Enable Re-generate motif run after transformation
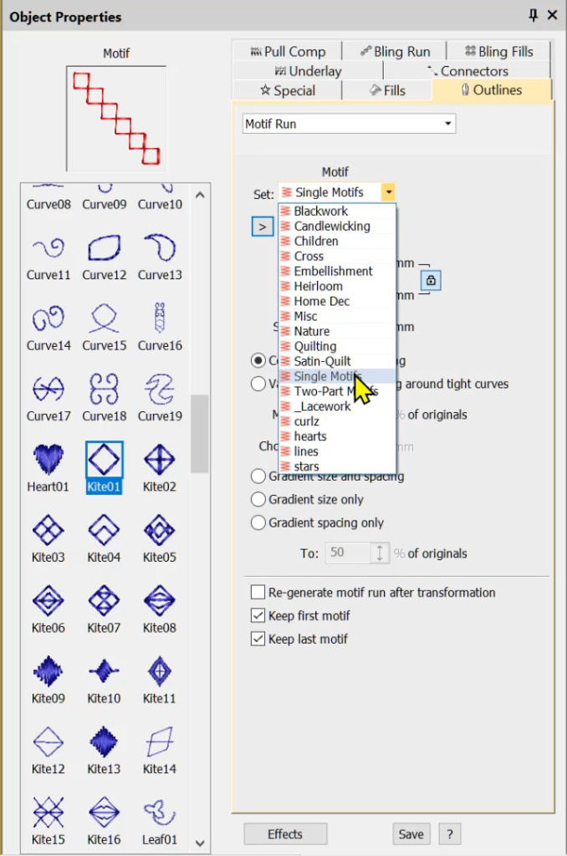This screenshot has width=567, height=856. point(258,593)
